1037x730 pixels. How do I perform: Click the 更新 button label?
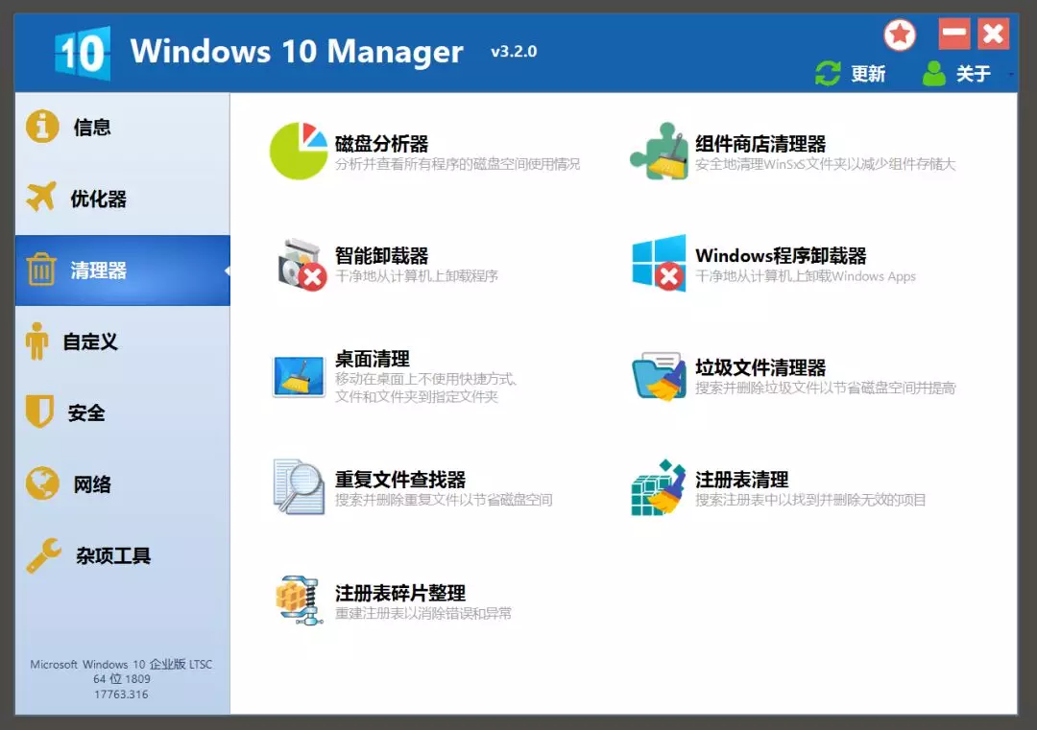click(x=868, y=74)
